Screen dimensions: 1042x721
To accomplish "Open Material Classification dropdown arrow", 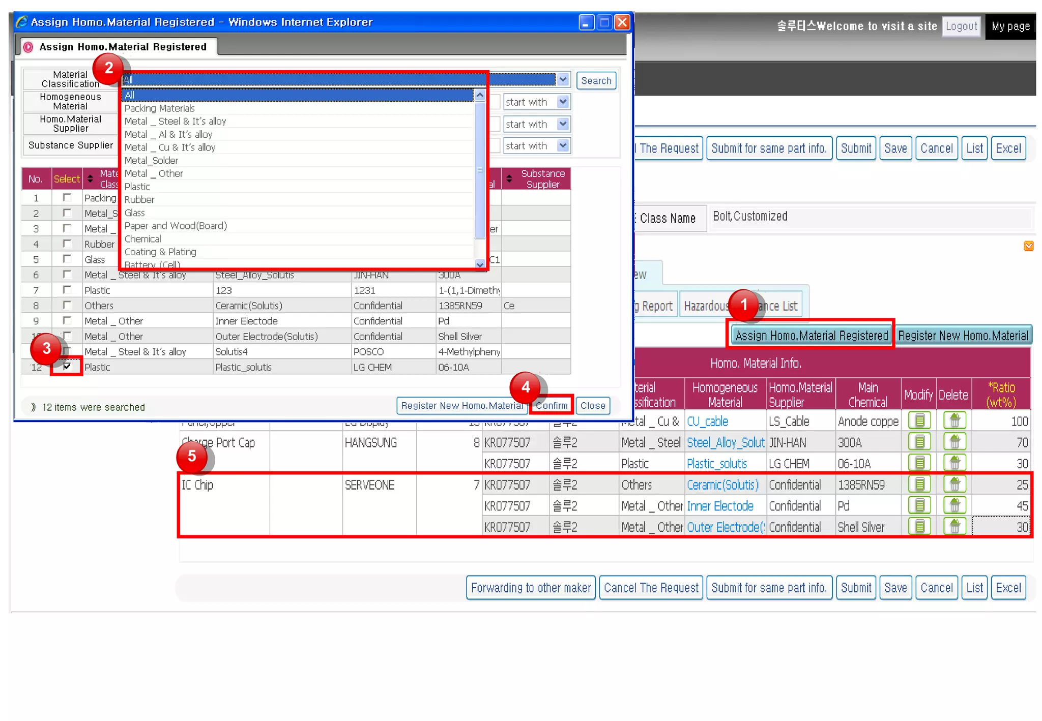I will (x=562, y=80).
